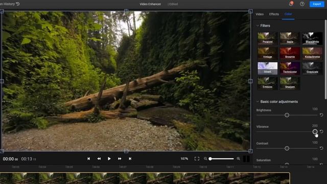Zoom in the timeline
This screenshot has height=184, width=327.
pos(239,159)
